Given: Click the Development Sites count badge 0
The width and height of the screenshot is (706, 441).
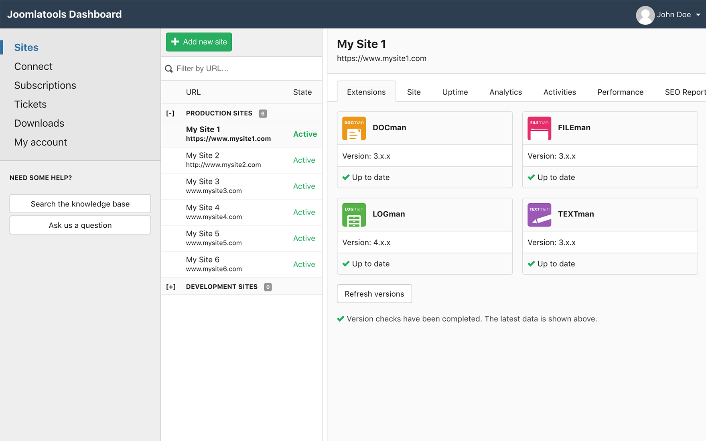Looking at the screenshot, I should tap(268, 287).
